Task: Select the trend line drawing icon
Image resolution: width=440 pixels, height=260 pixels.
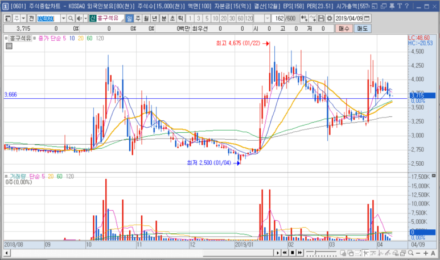Action: pos(373,253)
